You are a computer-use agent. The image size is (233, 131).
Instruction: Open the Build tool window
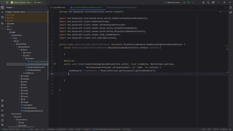3,101
